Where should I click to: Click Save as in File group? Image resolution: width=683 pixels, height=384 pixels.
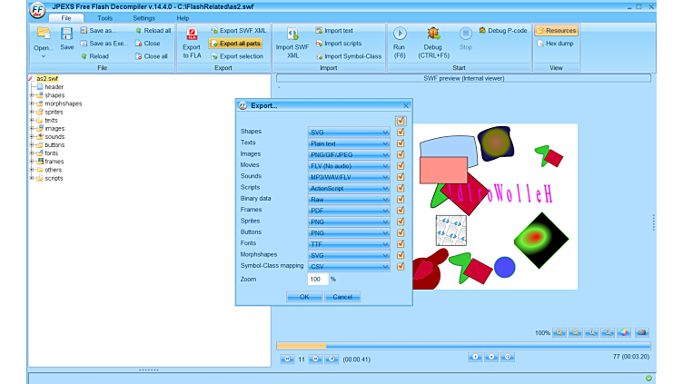(98, 31)
